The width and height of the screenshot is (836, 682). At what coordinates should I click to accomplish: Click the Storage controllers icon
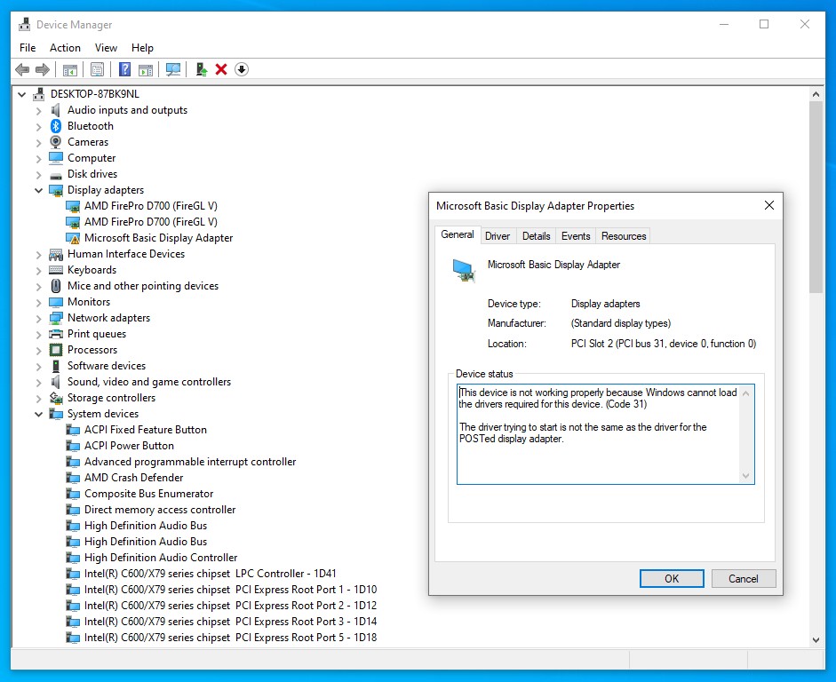[56, 398]
